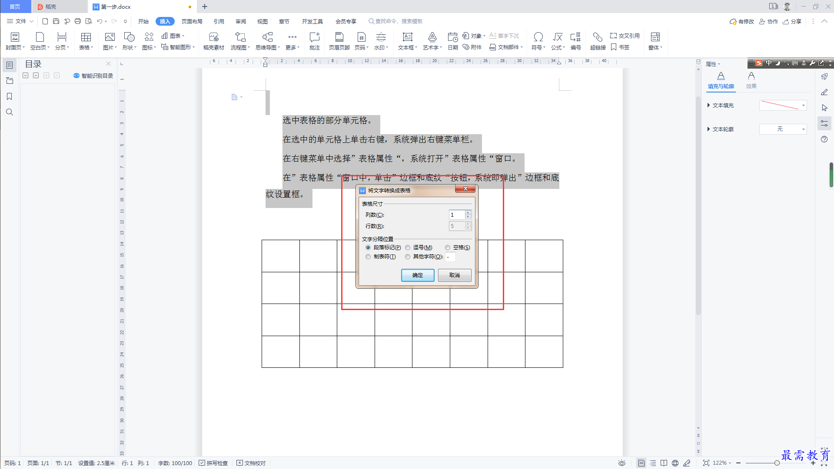Click the 协作 collaborate button
Viewport: 834px width, 469px height.
pos(769,21)
